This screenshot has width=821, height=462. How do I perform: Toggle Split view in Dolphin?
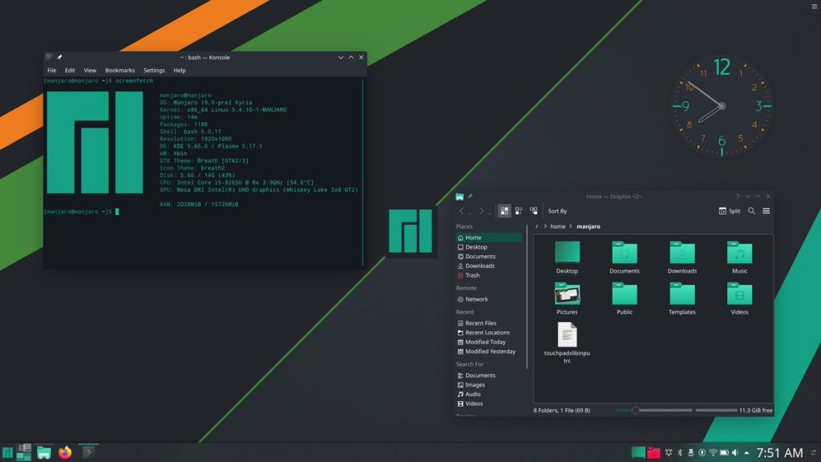coord(730,211)
